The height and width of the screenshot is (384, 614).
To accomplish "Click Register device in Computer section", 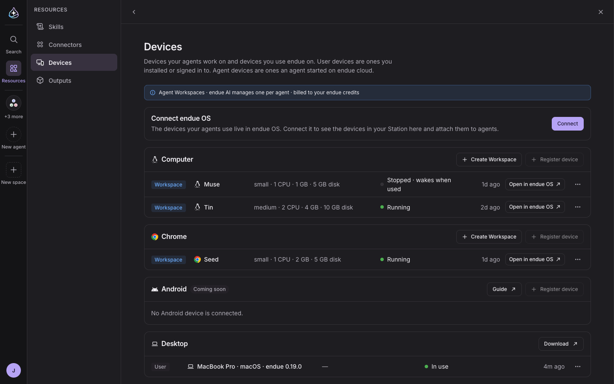I will [x=554, y=160].
